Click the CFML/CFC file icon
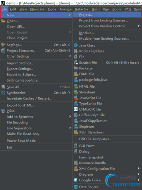The width and height of the screenshot is (142, 190). [75, 109]
